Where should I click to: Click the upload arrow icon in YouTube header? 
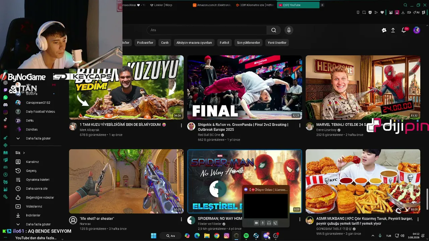point(393,30)
